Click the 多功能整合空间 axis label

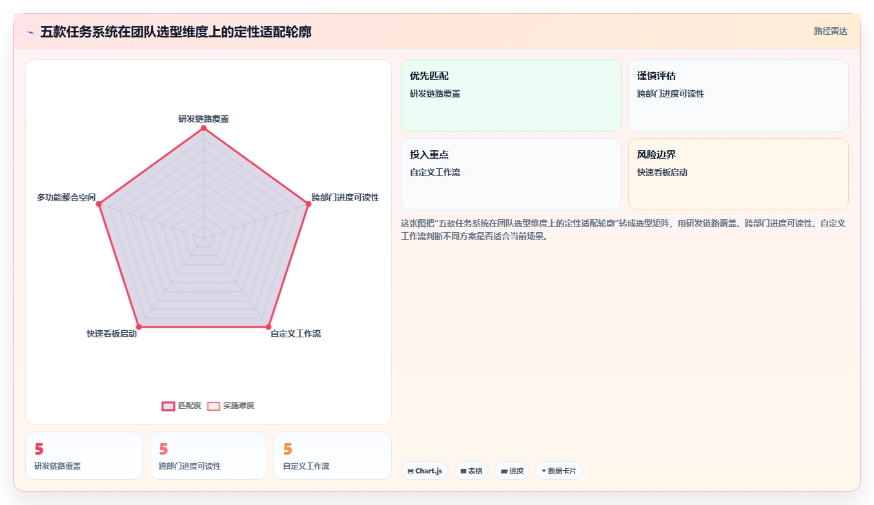[66, 197]
